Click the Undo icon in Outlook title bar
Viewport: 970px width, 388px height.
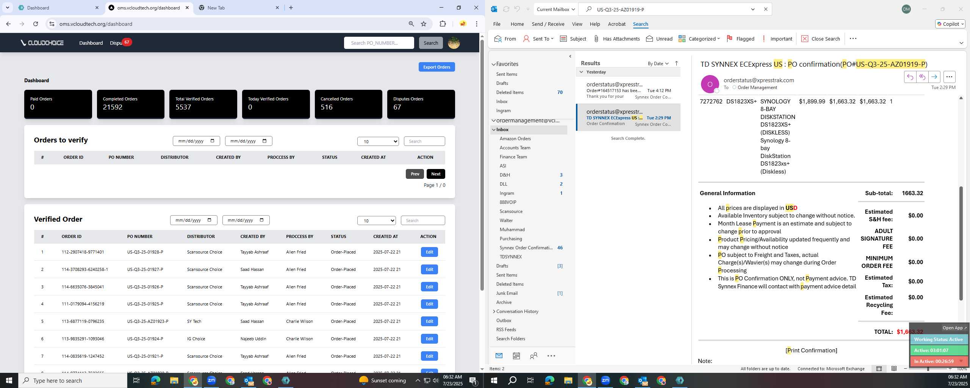pyautogui.click(x=517, y=9)
